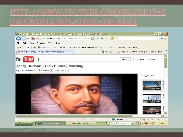
Task: Click the blue Help icon in command bar
Action: [x=160, y=52]
